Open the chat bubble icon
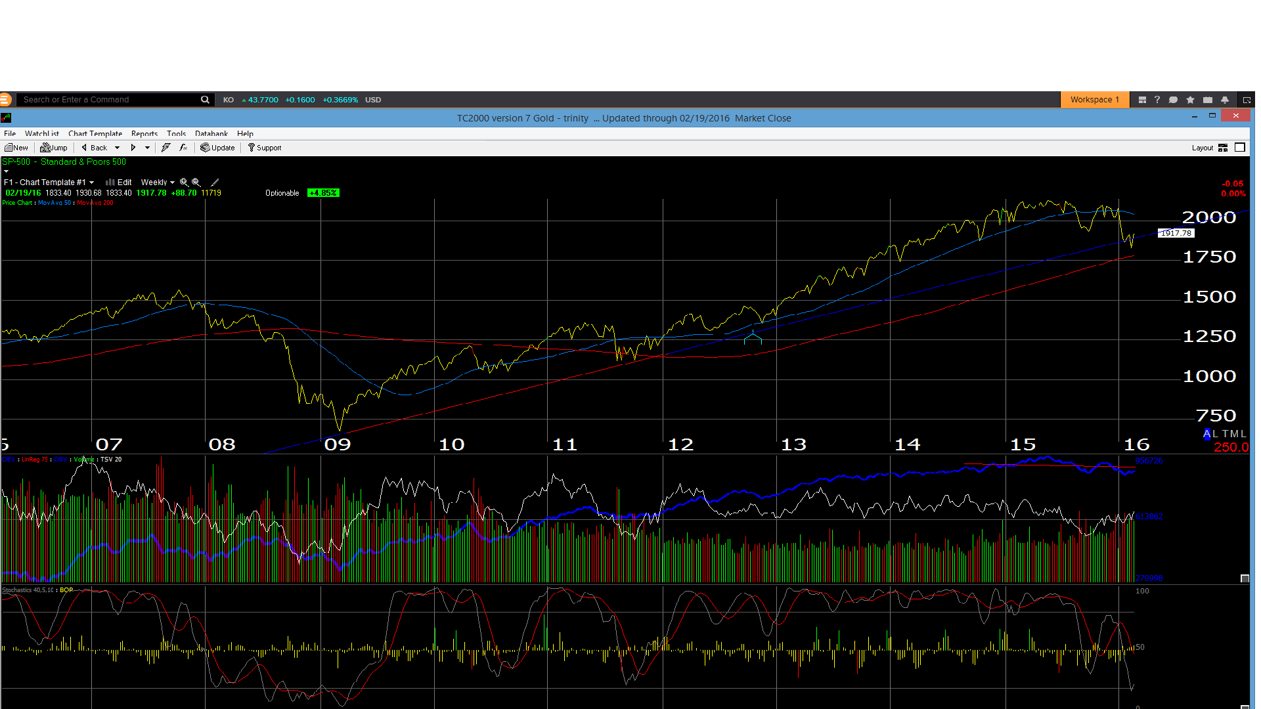1261x709 pixels. [1173, 100]
